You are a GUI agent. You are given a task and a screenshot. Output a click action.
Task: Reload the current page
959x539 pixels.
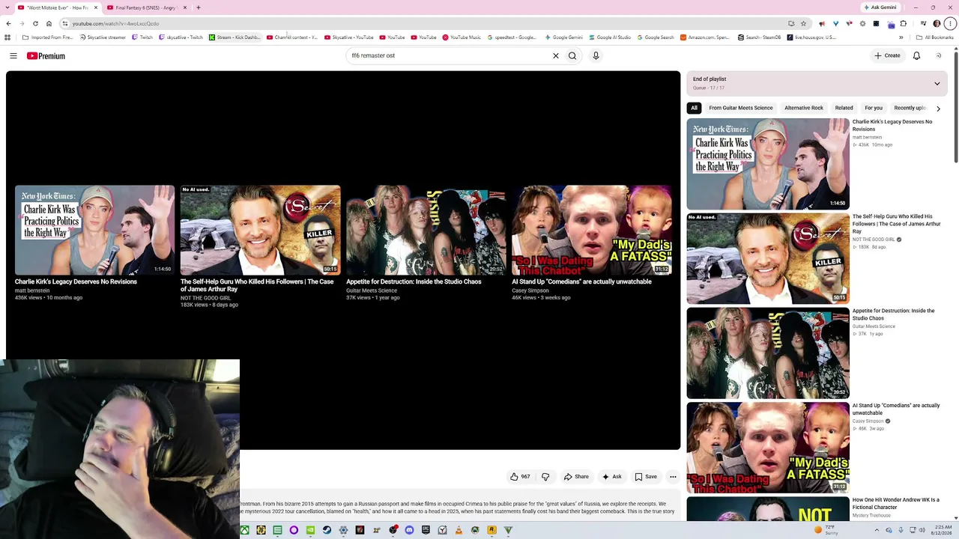(x=35, y=23)
